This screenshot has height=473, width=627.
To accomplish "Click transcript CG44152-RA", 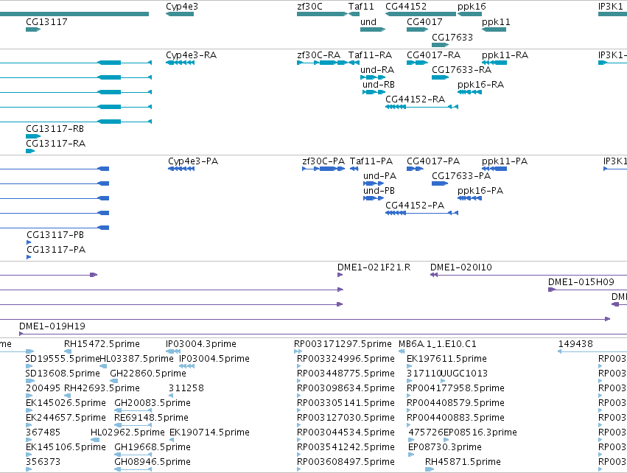I will click(x=422, y=107).
